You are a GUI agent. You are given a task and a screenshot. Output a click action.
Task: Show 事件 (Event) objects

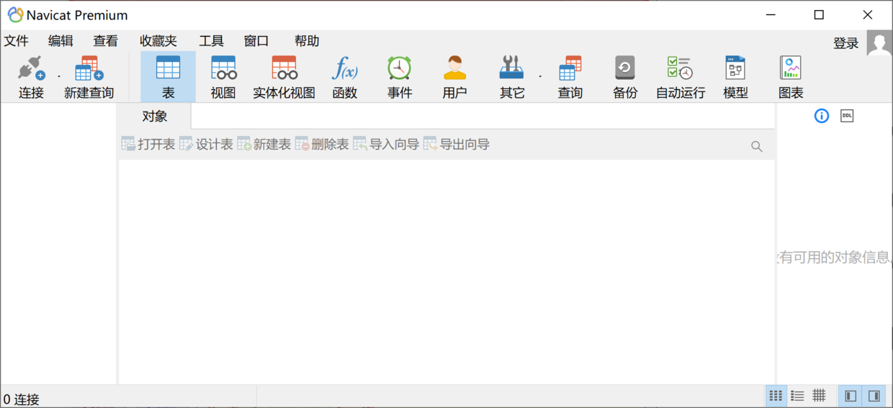[x=399, y=76]
